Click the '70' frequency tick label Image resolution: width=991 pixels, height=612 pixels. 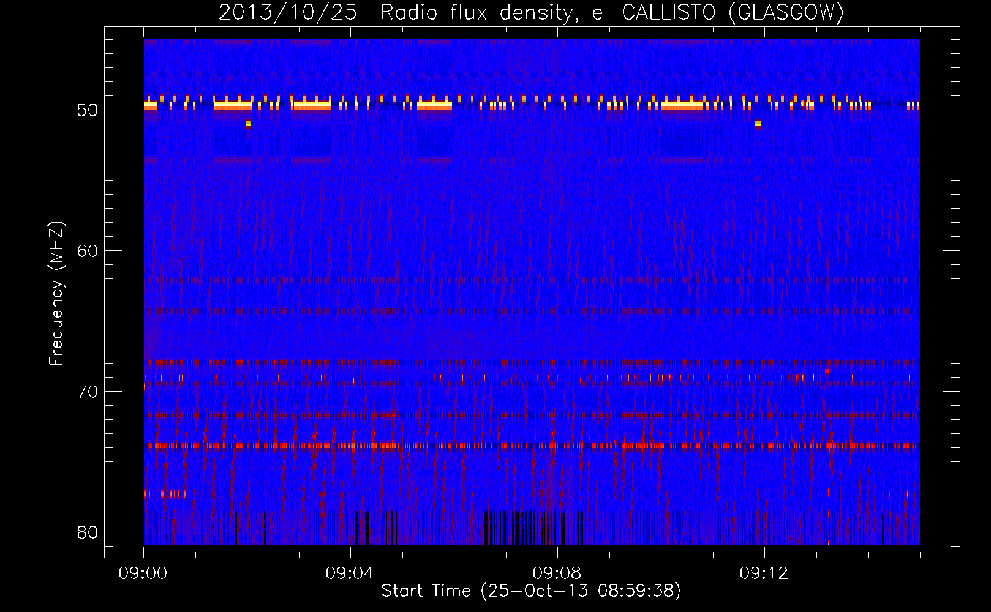(x=88, y=392)
